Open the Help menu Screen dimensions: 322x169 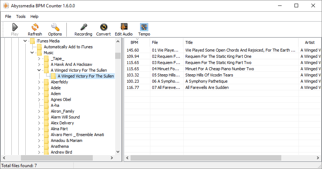[x=34, y=16]
